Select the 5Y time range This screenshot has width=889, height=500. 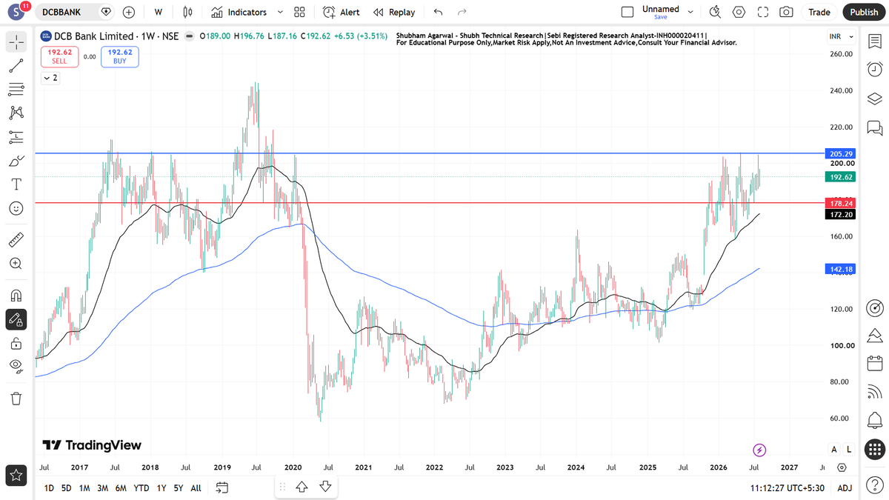[179, 487]
